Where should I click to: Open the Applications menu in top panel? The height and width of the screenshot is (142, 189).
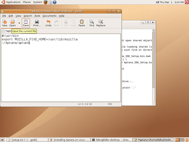(x=13, y=2)
